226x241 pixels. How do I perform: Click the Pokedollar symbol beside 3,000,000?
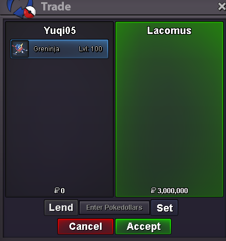(x=153, y=190)
